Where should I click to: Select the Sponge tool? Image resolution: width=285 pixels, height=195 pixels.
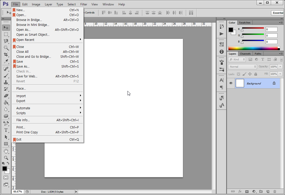point(6,116)
